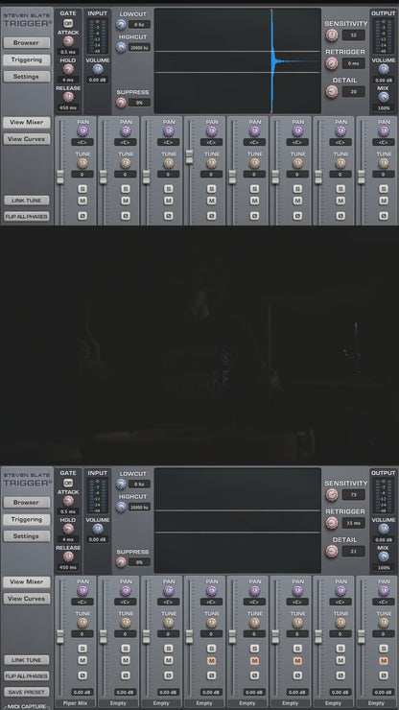Click FLIP ALL PHASES in upper plugin

pyautogui.click(x=27, y=217)
